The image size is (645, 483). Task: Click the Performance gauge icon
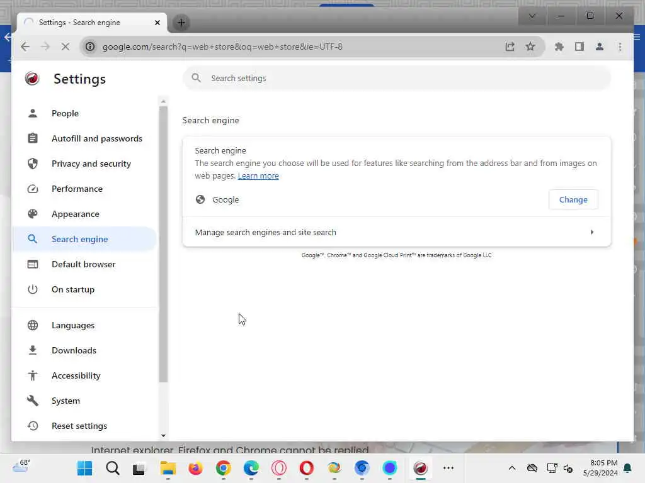33,189
